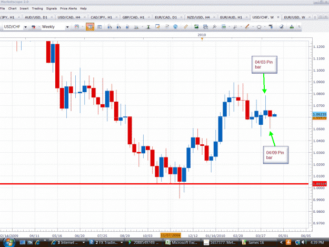Select the 04/09 Pin bar label
The image size is (329, 247).
click(276, 155)
